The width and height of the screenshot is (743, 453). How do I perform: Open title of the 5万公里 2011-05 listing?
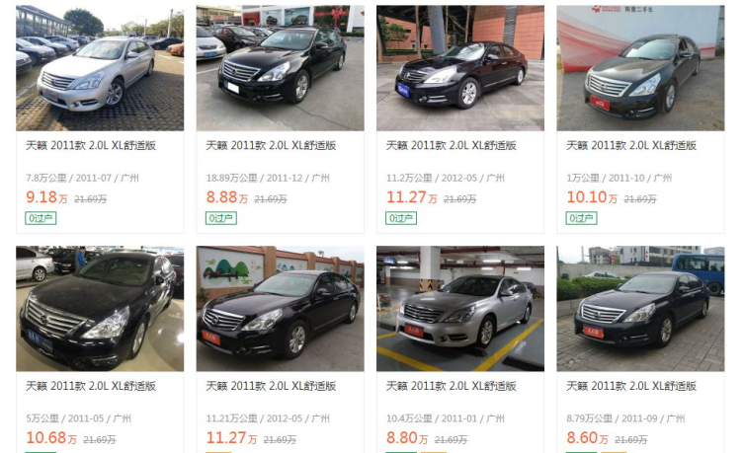point(91,386)
